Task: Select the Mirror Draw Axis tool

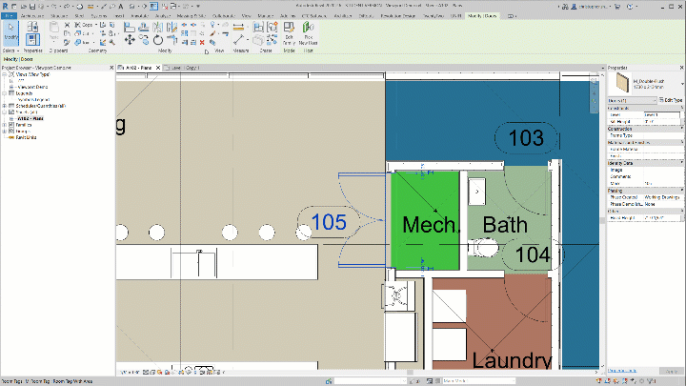Action: click(x=171, y=27)
